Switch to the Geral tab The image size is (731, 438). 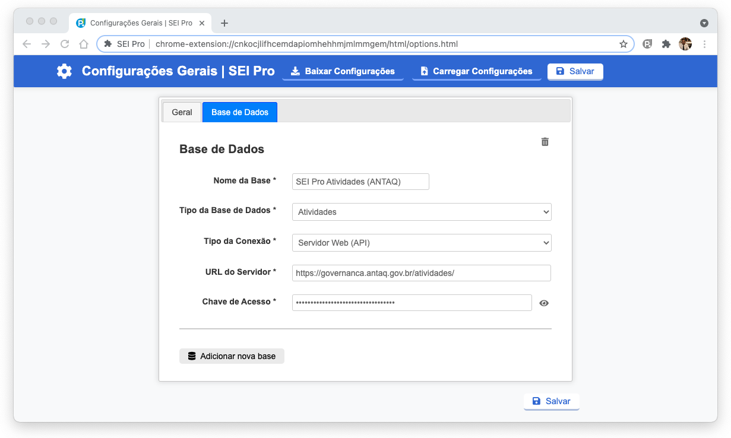182,112
